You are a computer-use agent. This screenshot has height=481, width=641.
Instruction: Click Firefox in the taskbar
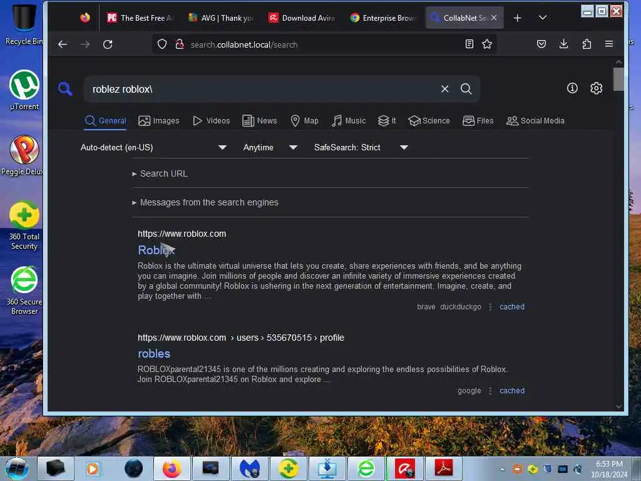click(x=172, y=468)
